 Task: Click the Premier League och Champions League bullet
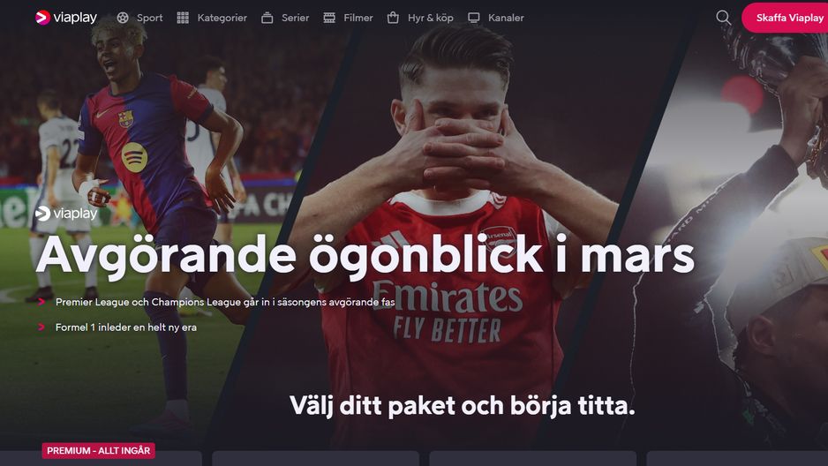coord(225,302)
